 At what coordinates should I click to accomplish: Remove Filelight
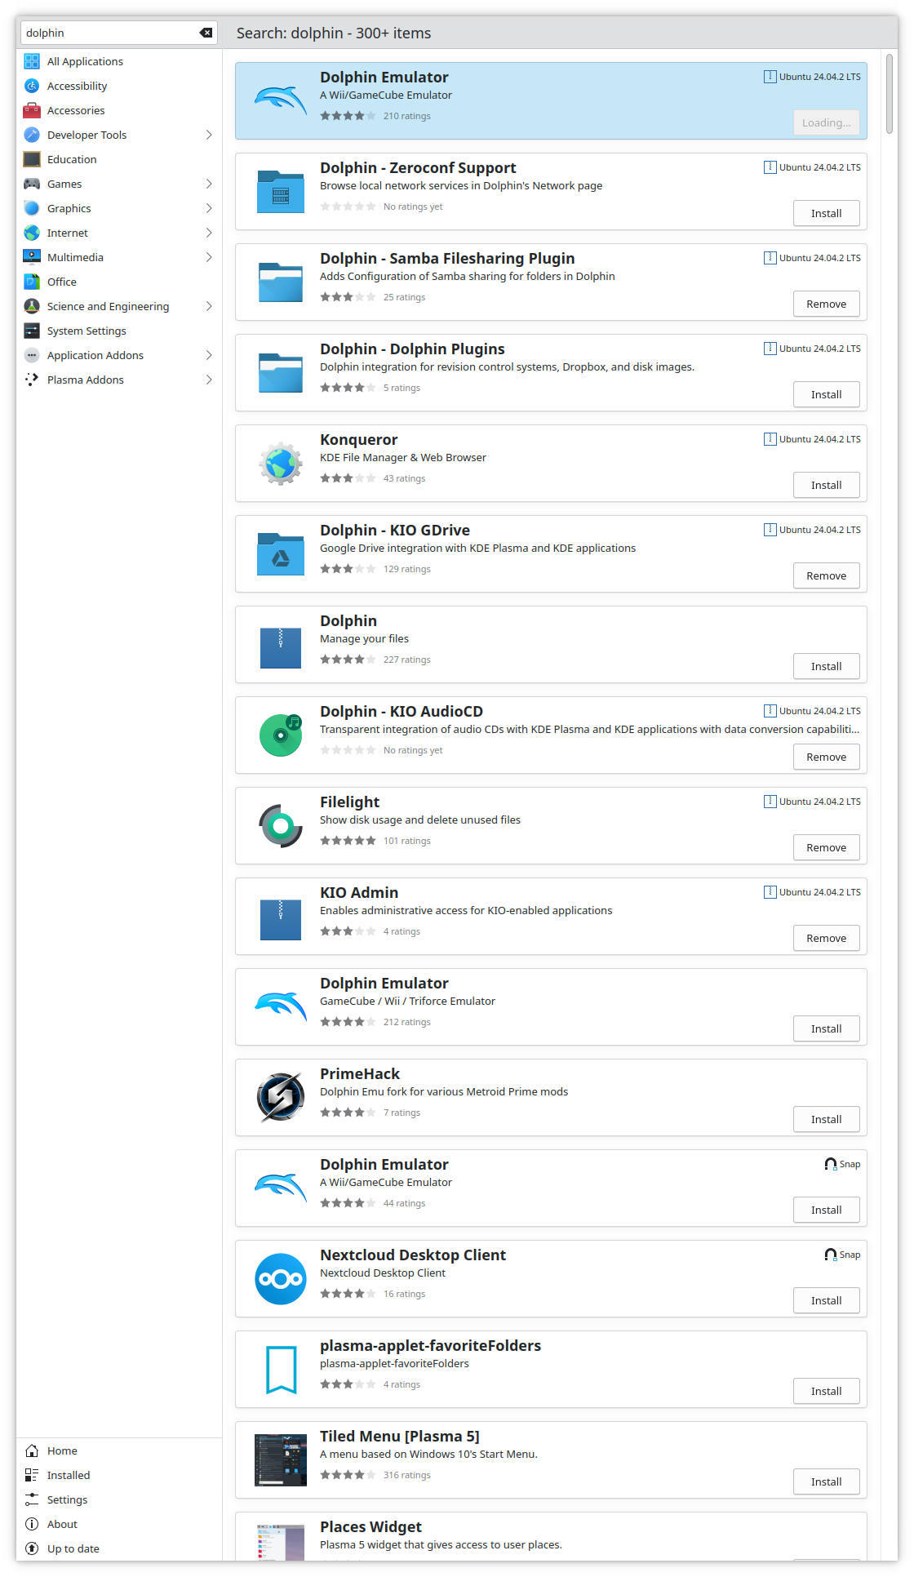[x=827, y=847]
